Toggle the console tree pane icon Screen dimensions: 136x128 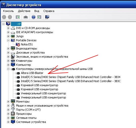[x=18, y=17]
